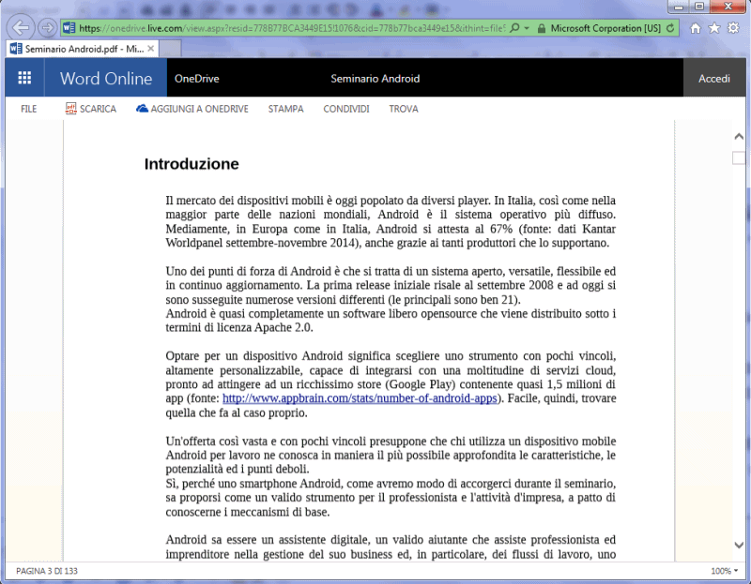Click the OneDrive cloud icon
The height and width of the screenshot is (584, 751).
(x=142, y=109)
